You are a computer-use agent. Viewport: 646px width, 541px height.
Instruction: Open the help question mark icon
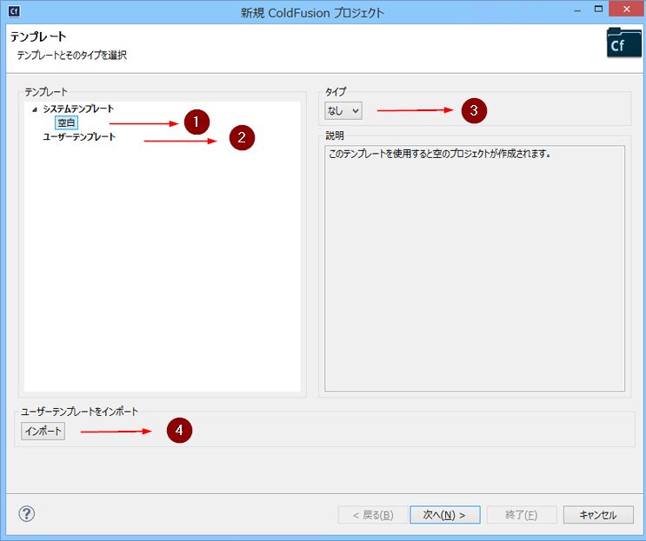[x=27, y=513]
